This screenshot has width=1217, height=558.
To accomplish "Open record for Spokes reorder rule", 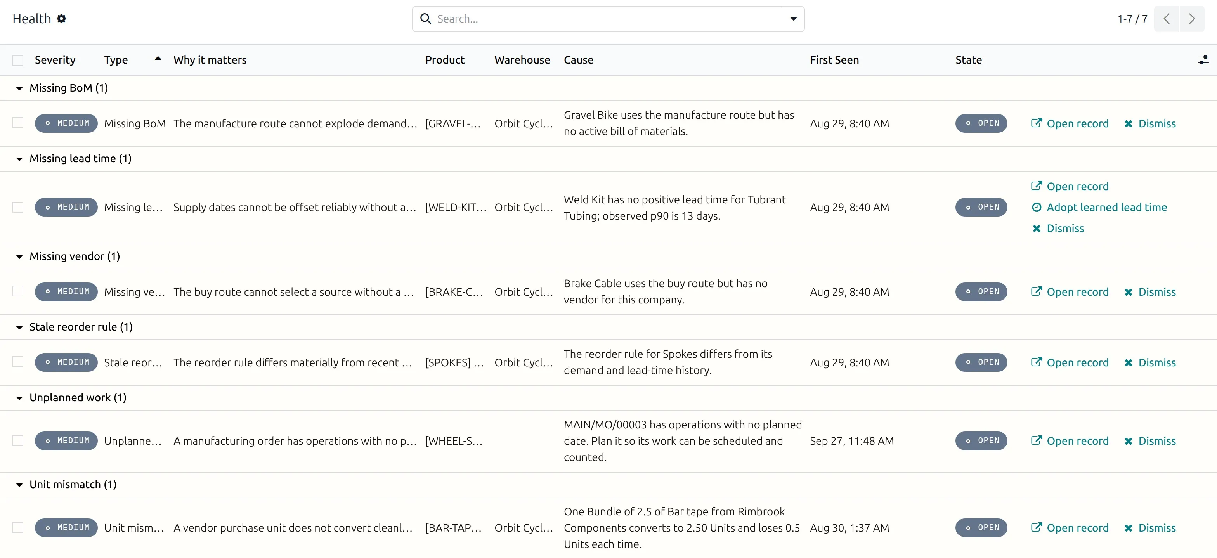I will coord(1070,362).
